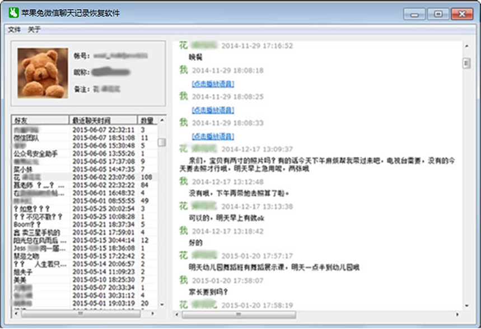The height and width of the screenshot is (329, 481).
Task: Play voice message sent at 18:08:33
Action: [x=213, y=136]
